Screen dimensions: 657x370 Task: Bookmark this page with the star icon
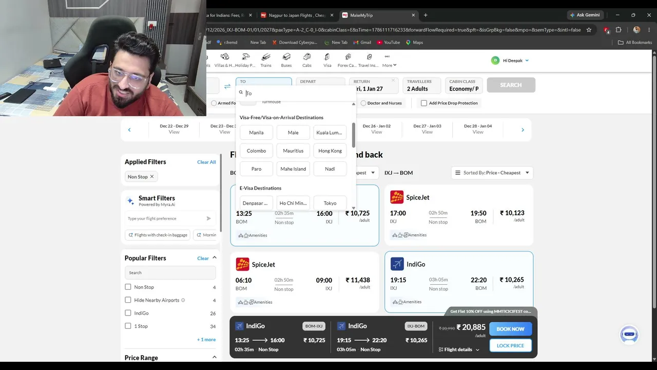589,30
